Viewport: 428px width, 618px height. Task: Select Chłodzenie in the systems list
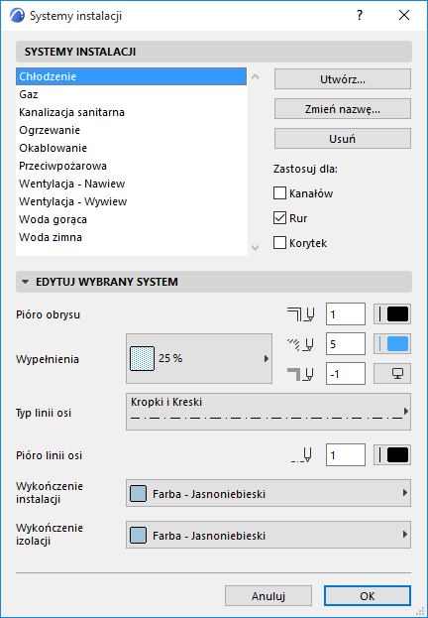click(x=131, y=76)
